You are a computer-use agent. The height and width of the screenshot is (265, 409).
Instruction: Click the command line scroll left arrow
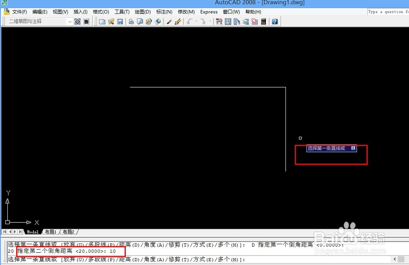coord(395,259)
